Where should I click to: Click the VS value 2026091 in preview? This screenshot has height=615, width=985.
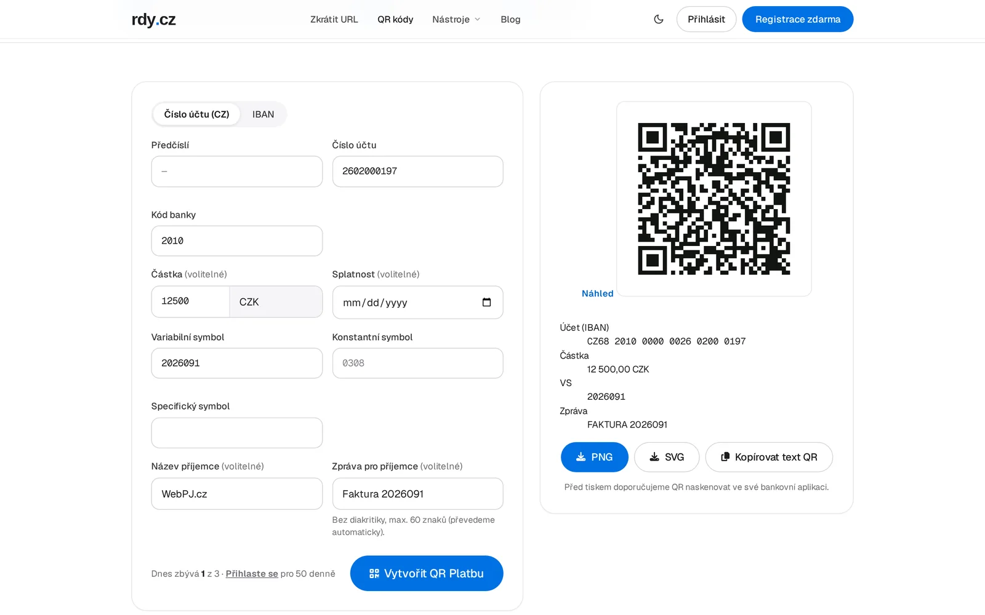[x=606, y=397]
